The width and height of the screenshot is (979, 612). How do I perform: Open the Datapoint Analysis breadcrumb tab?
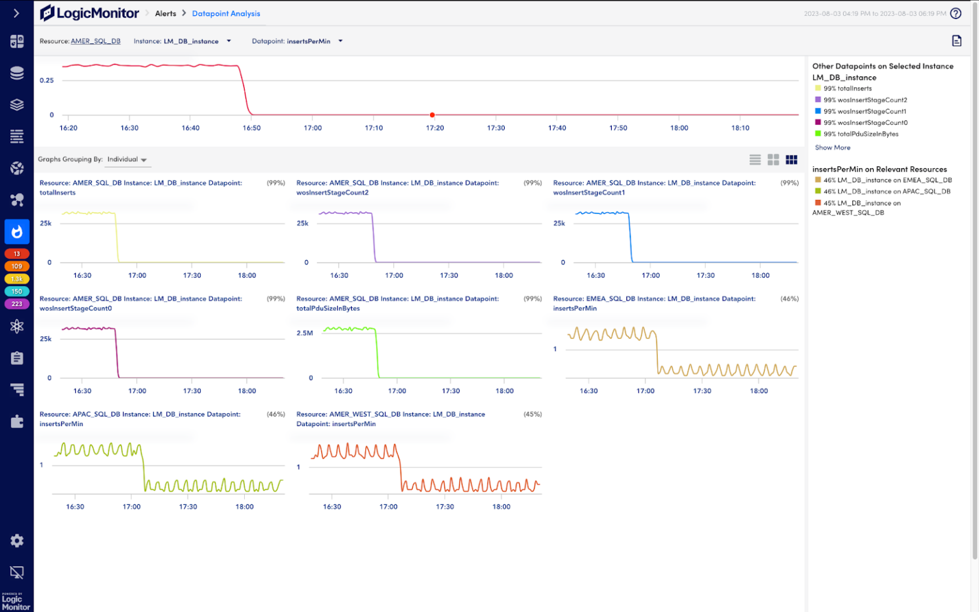[x=226, y=13]
